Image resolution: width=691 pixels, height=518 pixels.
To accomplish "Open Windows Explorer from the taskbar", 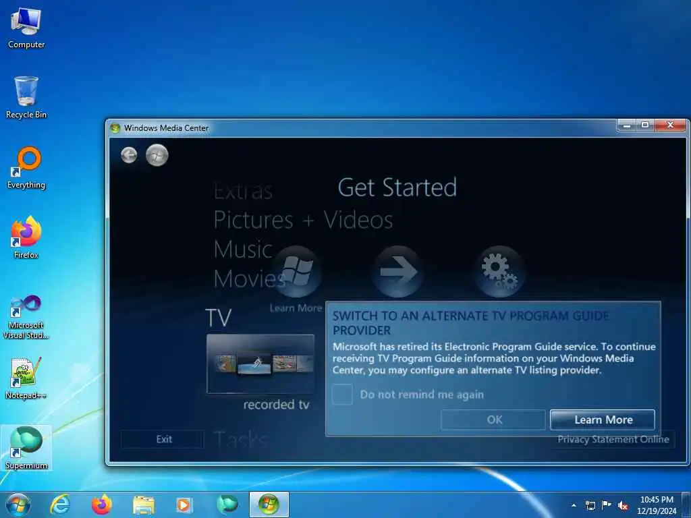I will 144,505.
